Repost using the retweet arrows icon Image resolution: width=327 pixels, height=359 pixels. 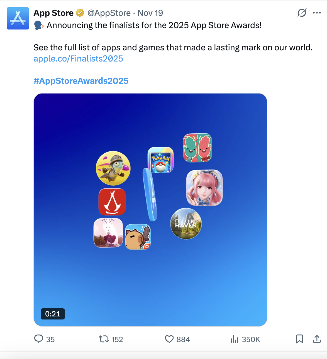tap(104, 339)
